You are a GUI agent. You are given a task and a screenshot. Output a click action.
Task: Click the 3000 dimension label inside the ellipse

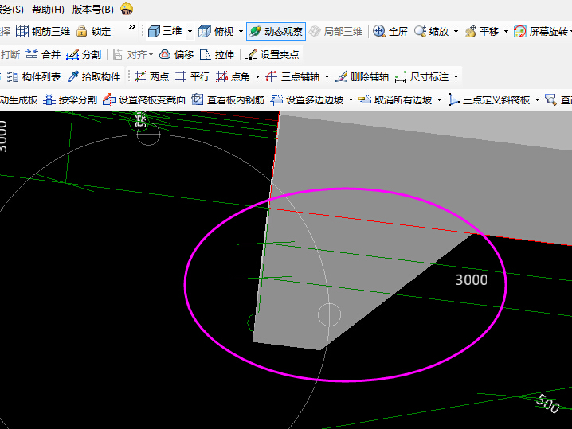(x=472, y=280)
